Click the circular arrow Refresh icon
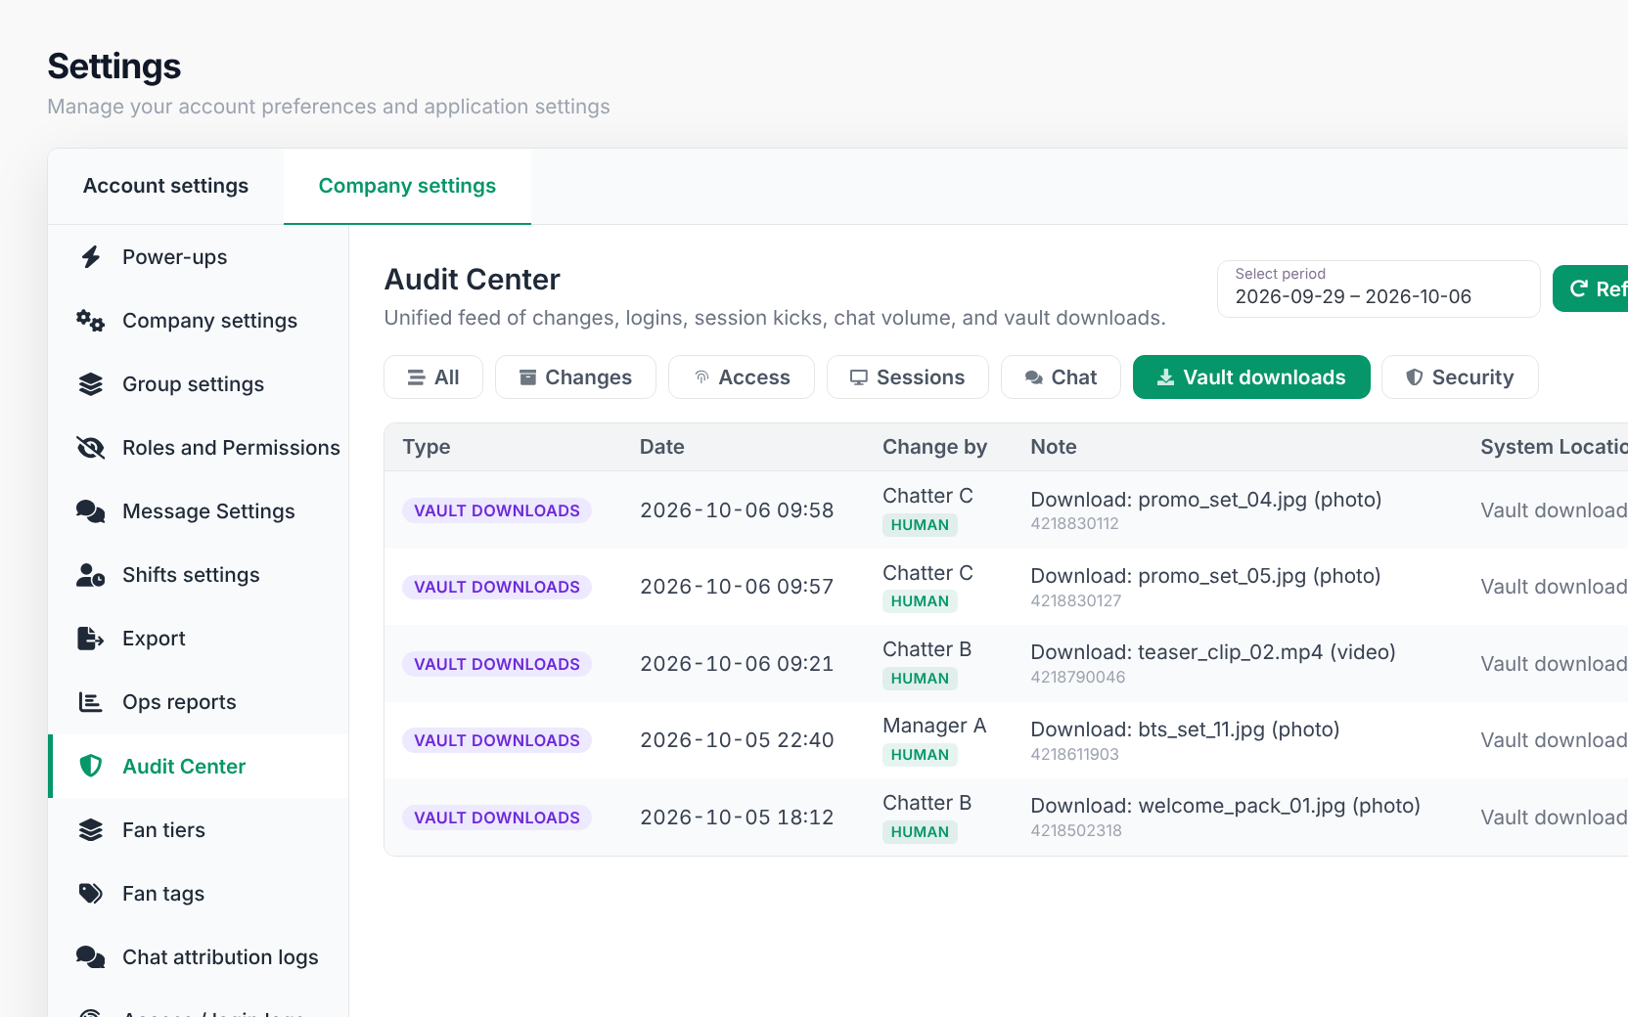This screenshot has height=1017, width=1628. pos(1579,288)
